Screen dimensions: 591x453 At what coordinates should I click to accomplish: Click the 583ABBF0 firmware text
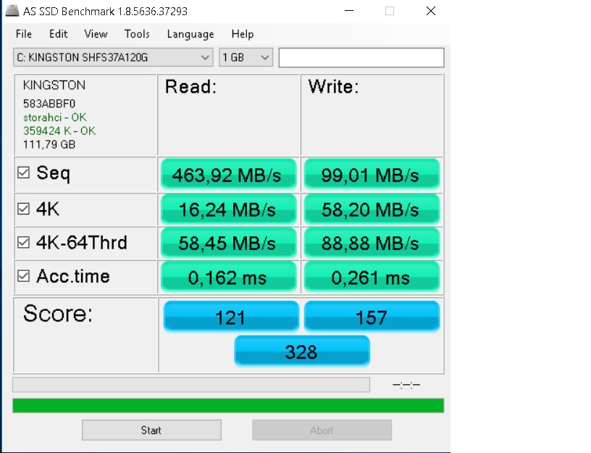49,104
